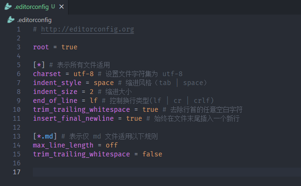
Task: Click the utf-8 charset value
Action: click(84, 74)
